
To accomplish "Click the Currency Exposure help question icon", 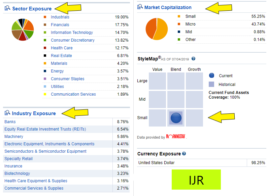I will click(x=184, y=154).
